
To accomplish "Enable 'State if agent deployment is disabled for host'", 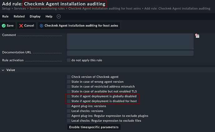I will [69, 101].
